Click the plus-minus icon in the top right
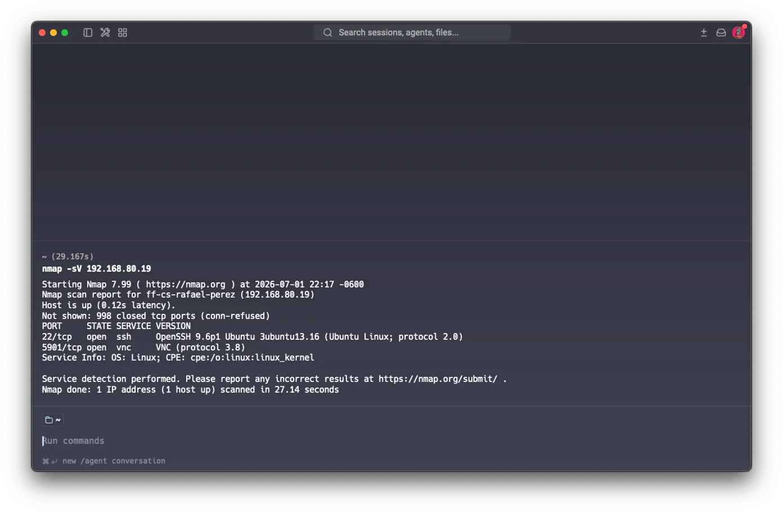 click(x=704, y=33)
